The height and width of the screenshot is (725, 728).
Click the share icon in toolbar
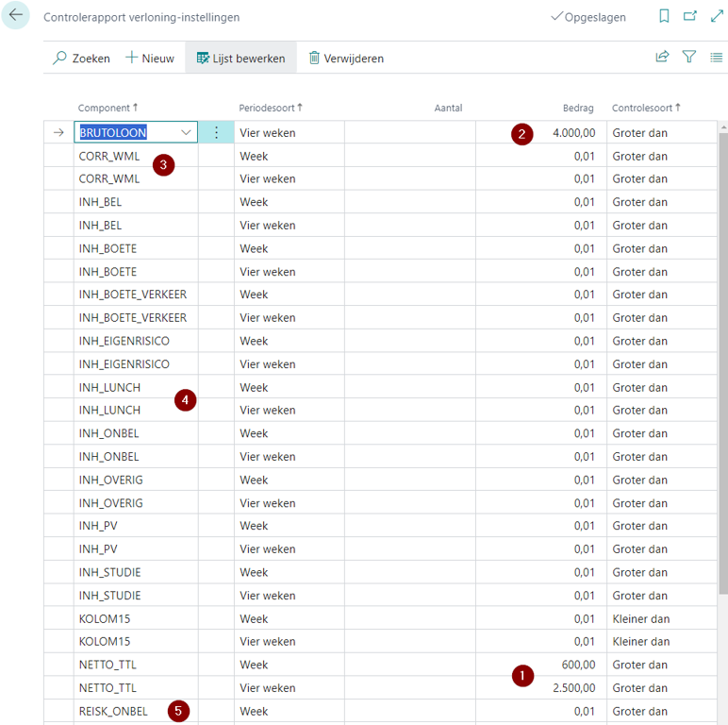pyautogui.click(x=662, y=58)
